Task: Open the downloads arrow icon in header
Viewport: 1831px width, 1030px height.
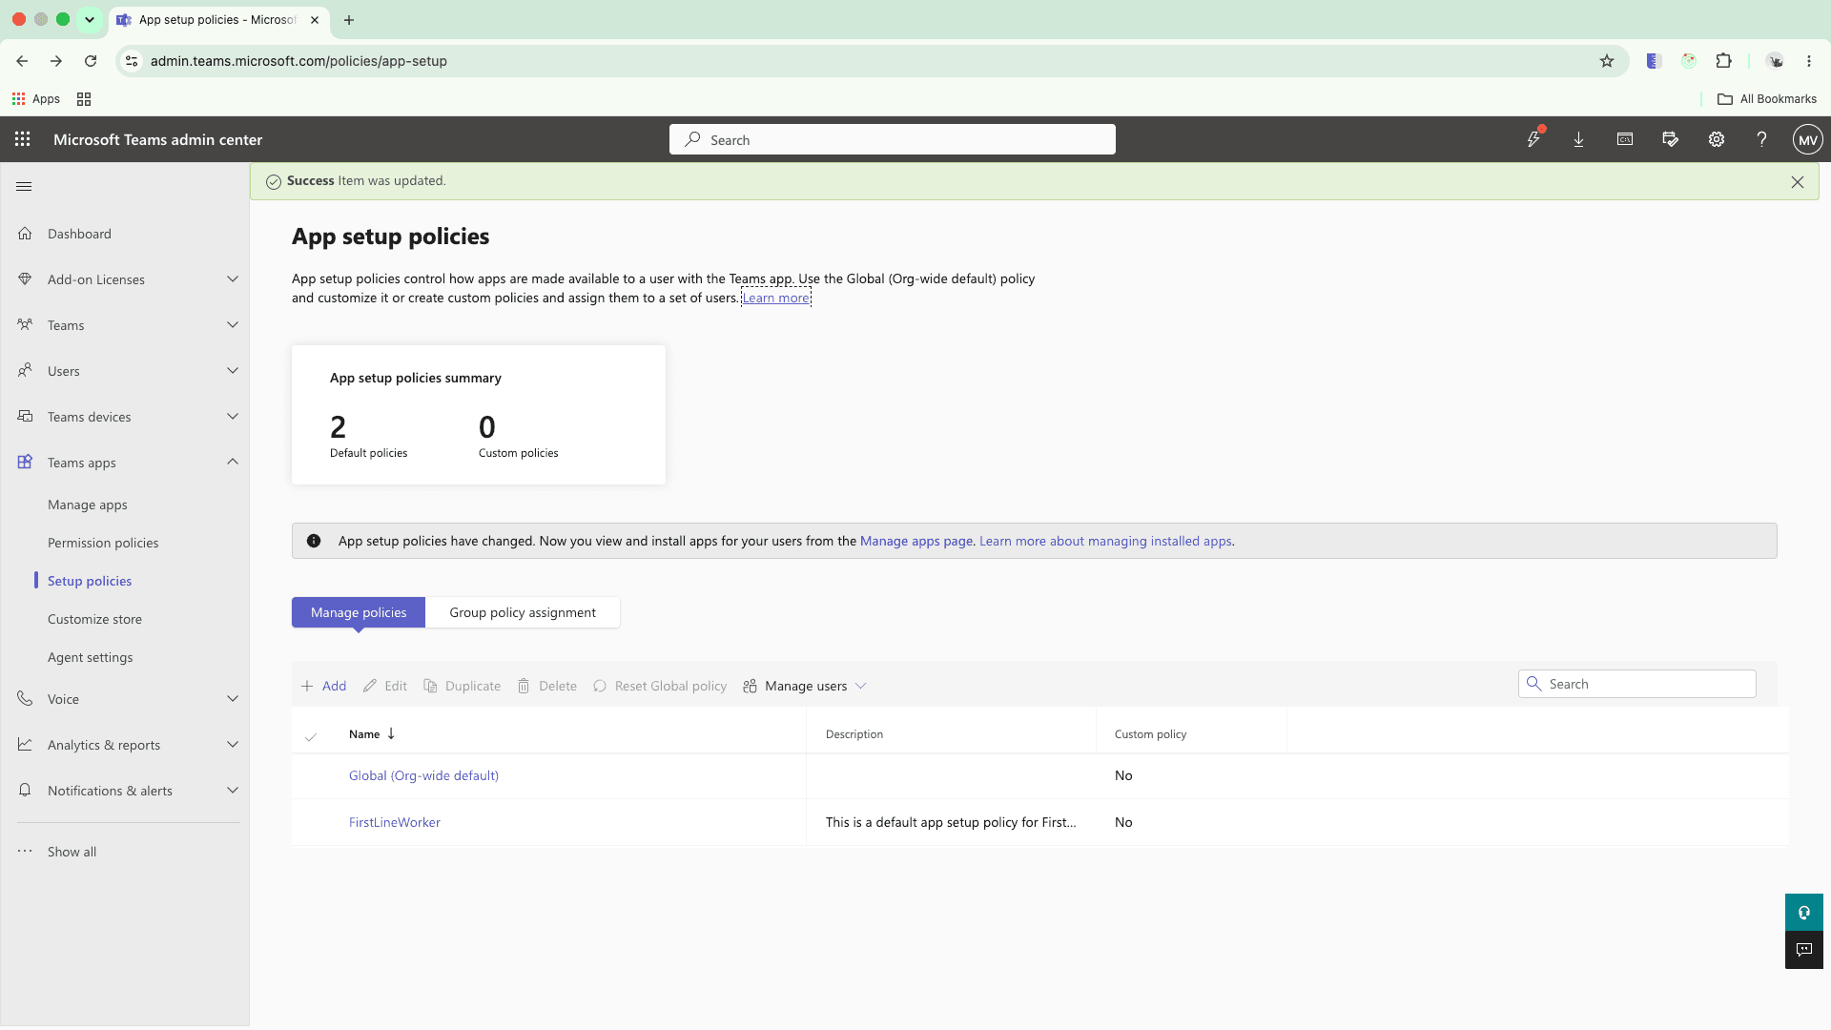Action: point(1579,139)
